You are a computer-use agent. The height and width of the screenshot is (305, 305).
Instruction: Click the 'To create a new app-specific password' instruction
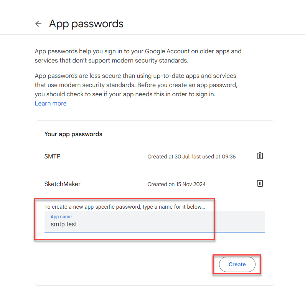coord(124,207)
